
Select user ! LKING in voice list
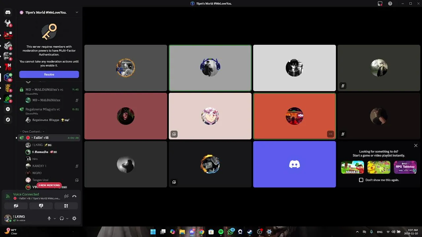[x=52, y=145]
